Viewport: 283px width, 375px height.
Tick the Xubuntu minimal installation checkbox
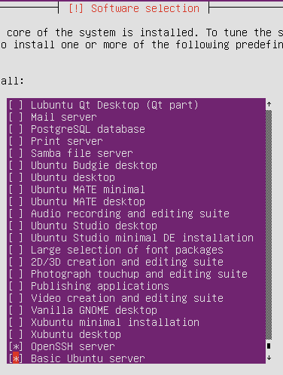[16, 322]
